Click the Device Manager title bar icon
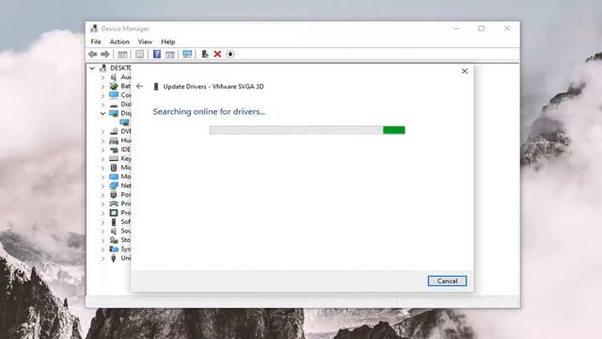 coord(94,28)
